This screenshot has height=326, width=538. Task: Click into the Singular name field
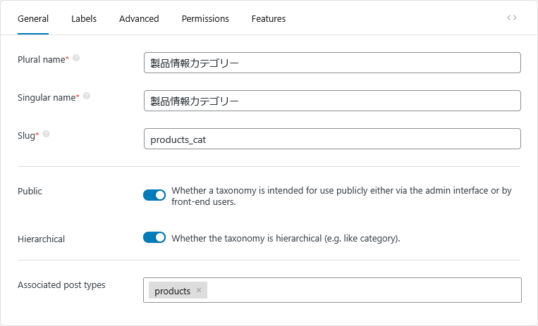pyautogui.click(x=331, y=101)
